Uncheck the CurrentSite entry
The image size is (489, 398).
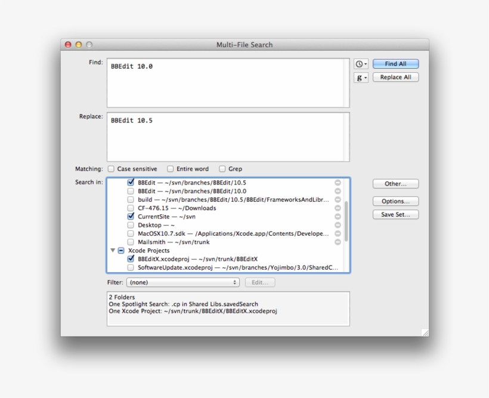[x=131, y=217]
